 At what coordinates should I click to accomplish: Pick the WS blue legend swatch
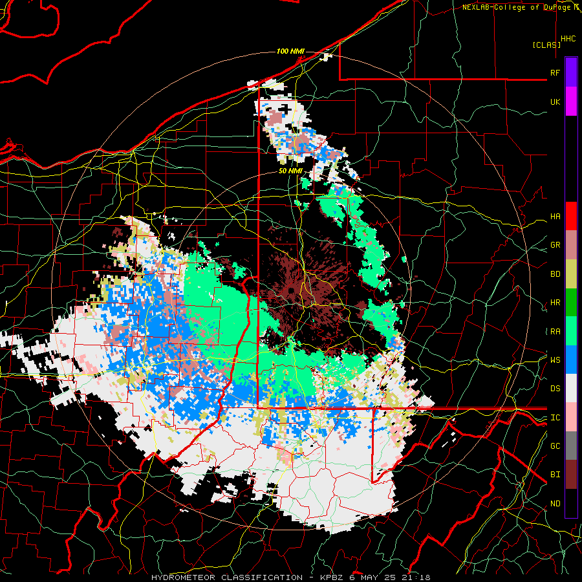571,360
